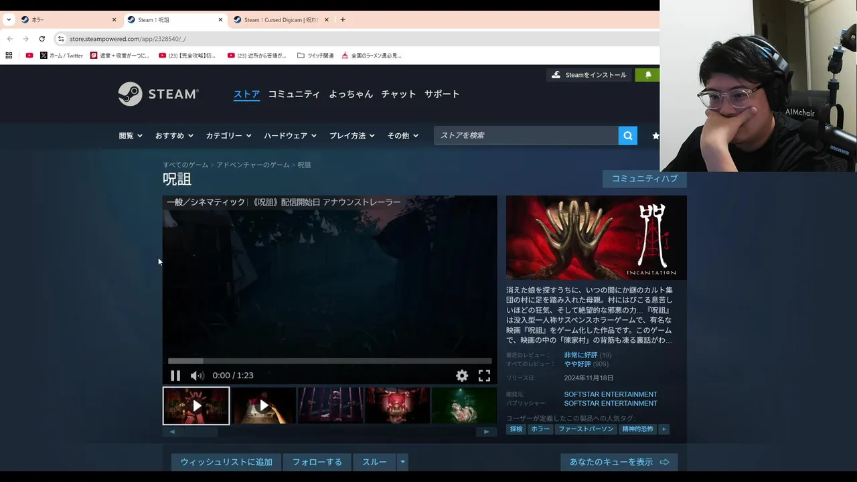Open the 【完全攻略】 YouTube bookmark
The image size is (857, 482).
187,56
